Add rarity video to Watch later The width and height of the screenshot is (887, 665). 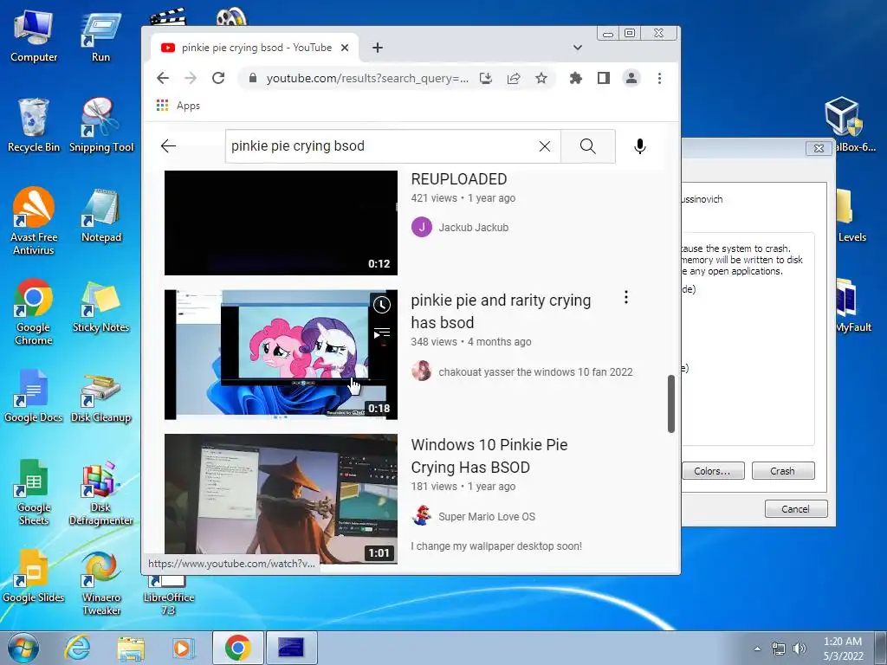[382, 305]
